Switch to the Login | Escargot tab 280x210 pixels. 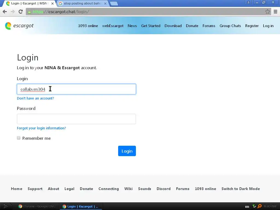coord(28,3)
